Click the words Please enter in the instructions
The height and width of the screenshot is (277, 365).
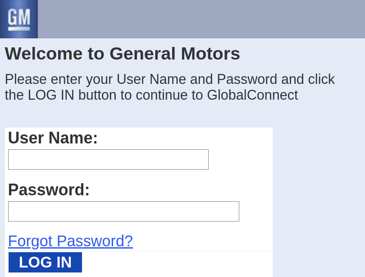point(43,79)
